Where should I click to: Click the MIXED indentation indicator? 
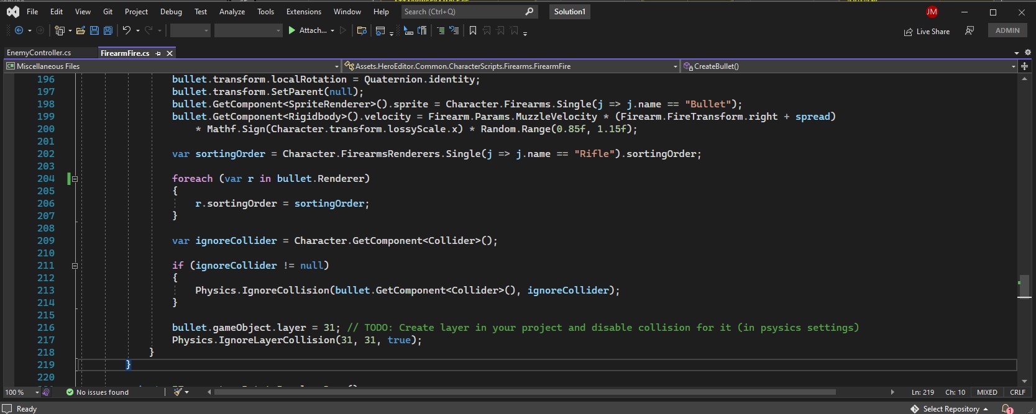tap(987, 392)
